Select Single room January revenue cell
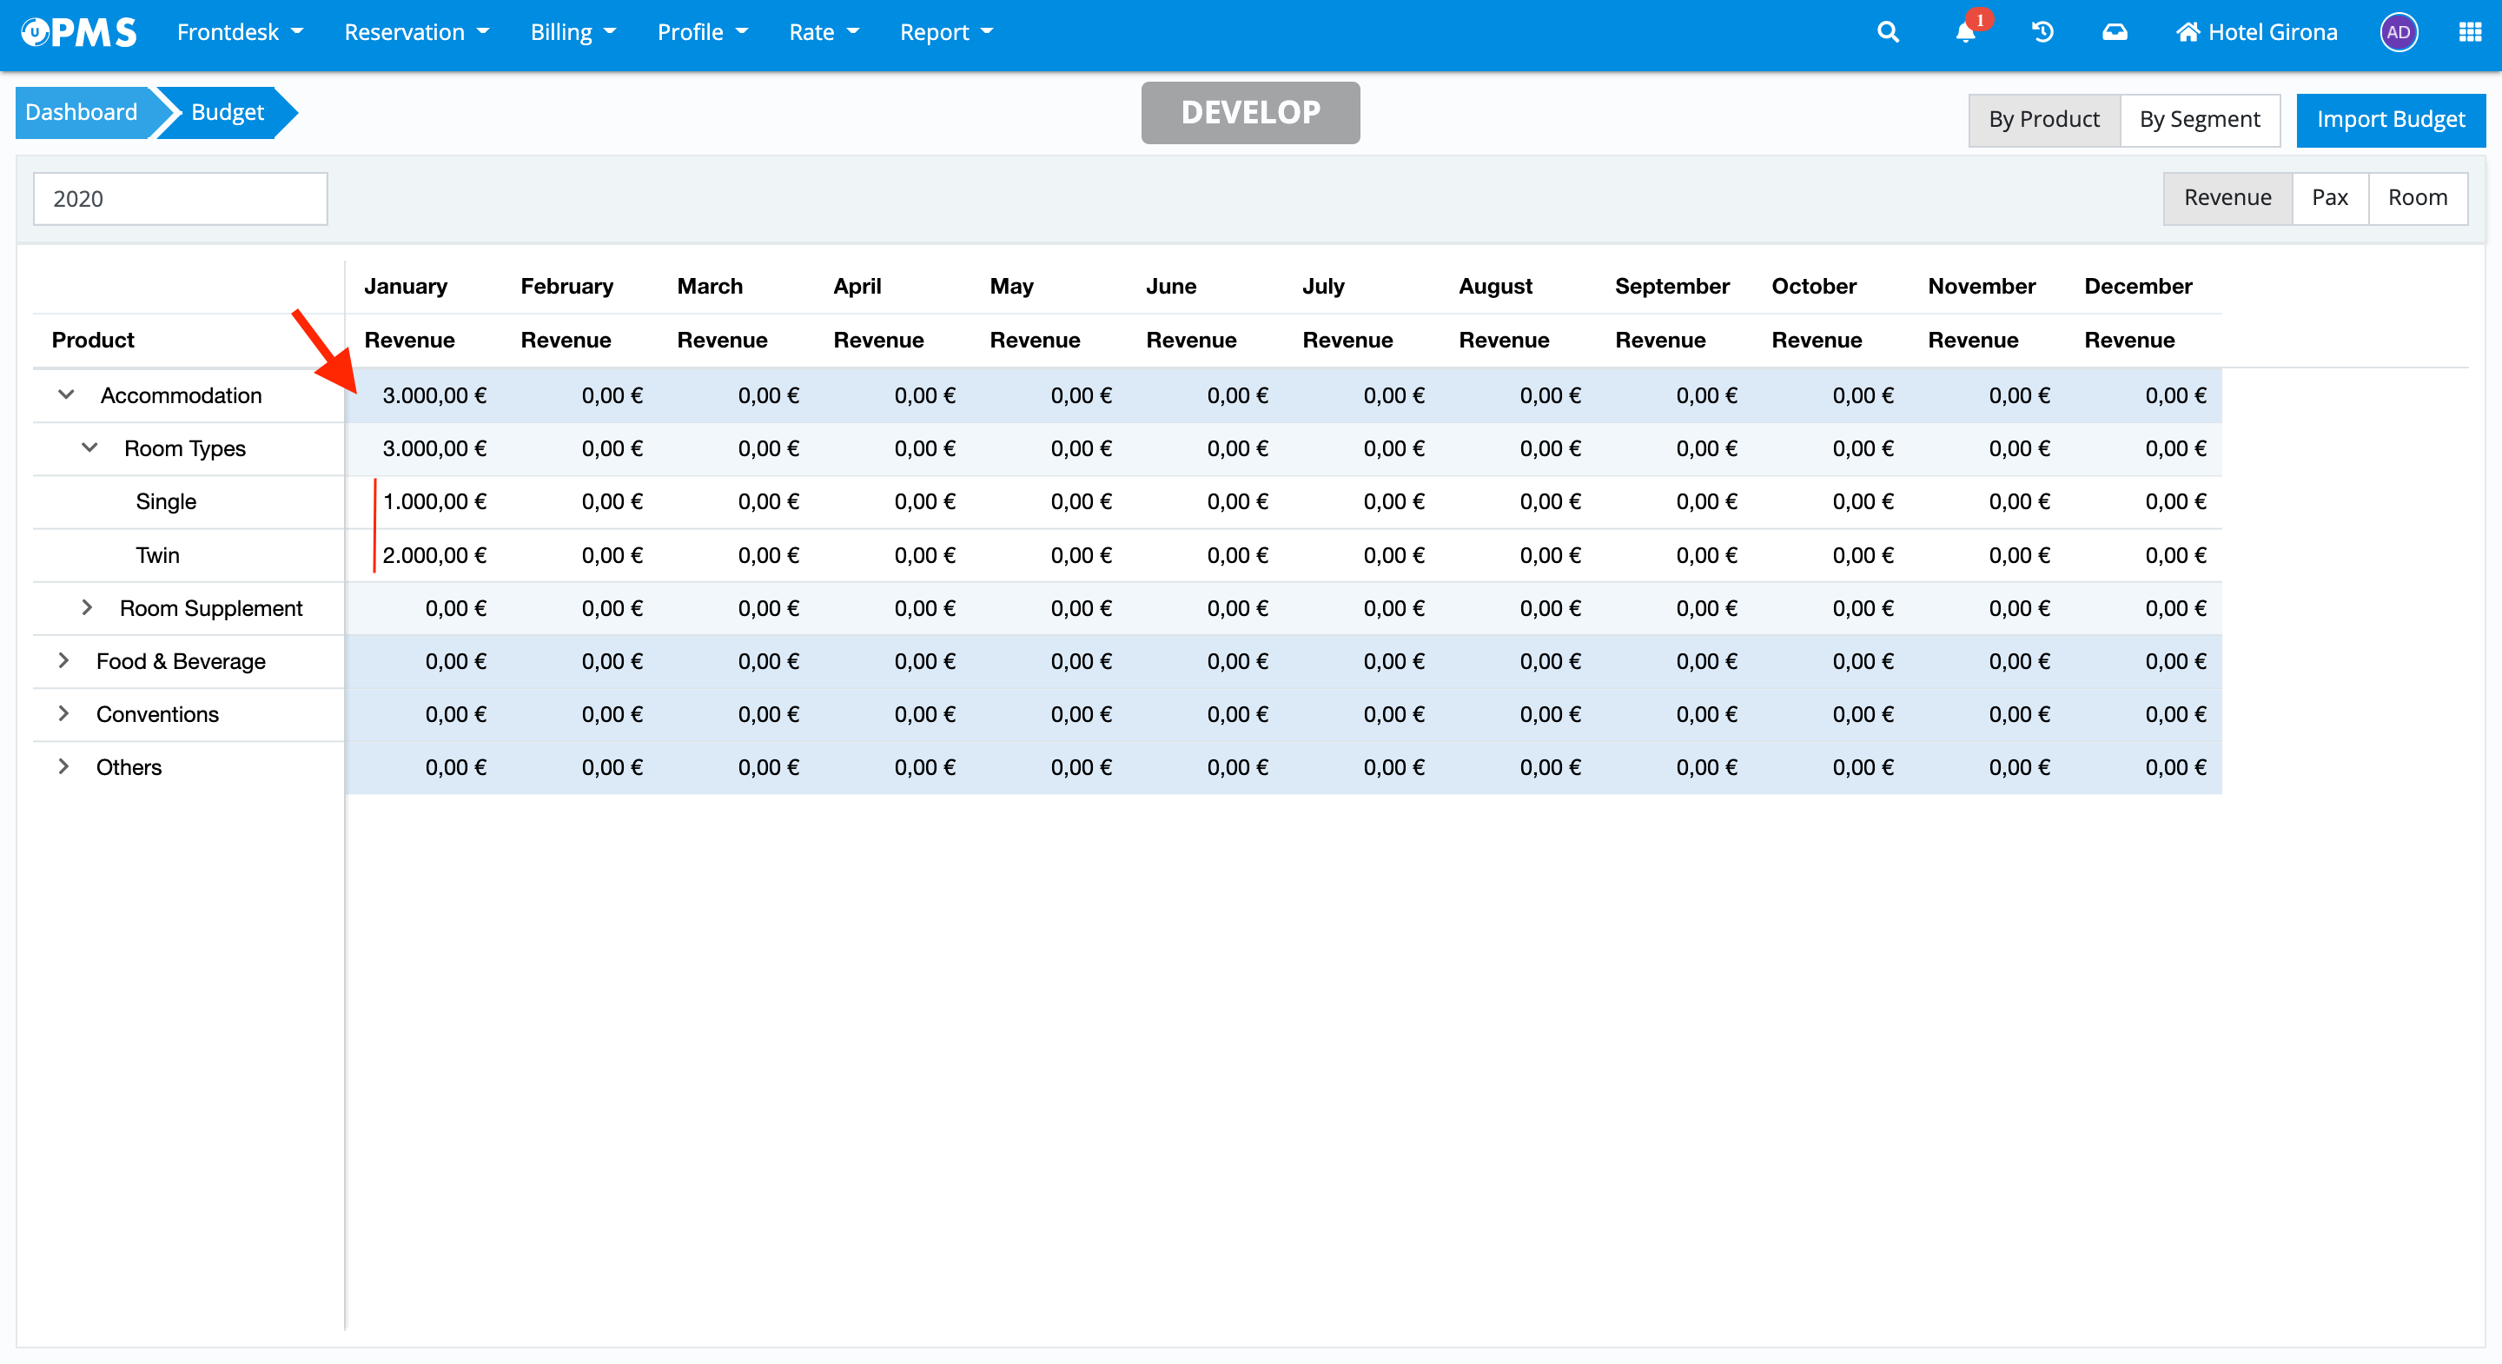The image size is (2502, 1364). click(x=434, y=501)
